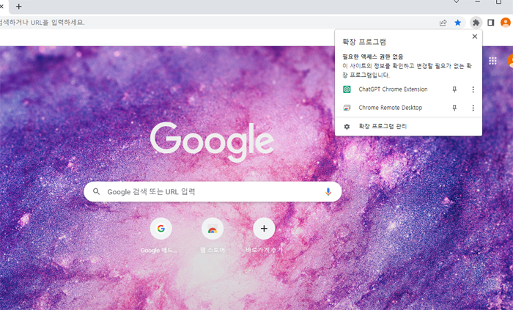
Task: Click the gear icon beside 확장 프로그램 관리
Action: (347, 126)
